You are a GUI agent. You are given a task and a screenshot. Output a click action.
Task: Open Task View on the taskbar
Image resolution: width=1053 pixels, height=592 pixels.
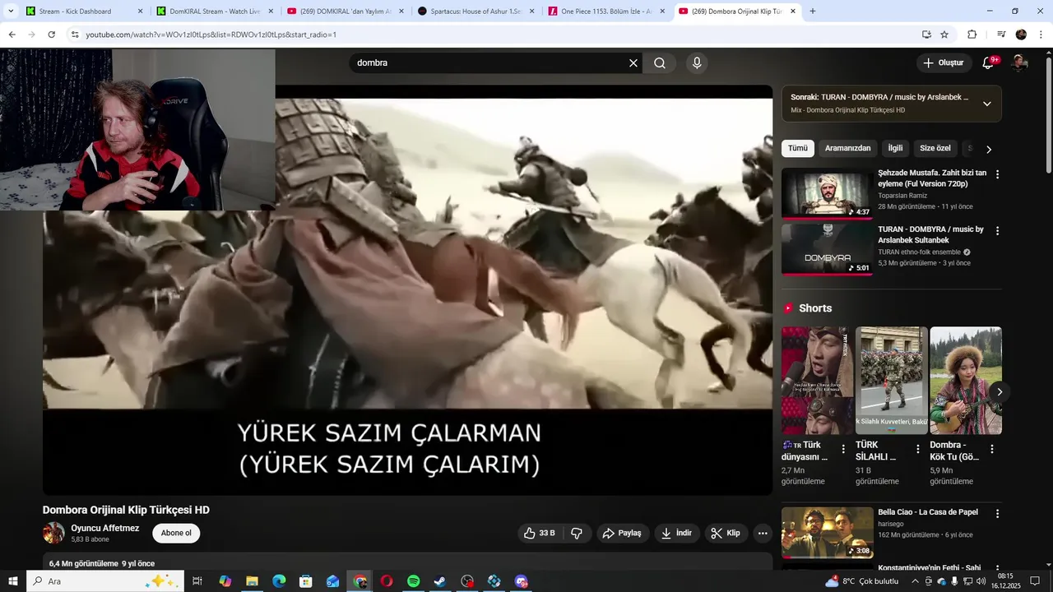click(197, 581)
